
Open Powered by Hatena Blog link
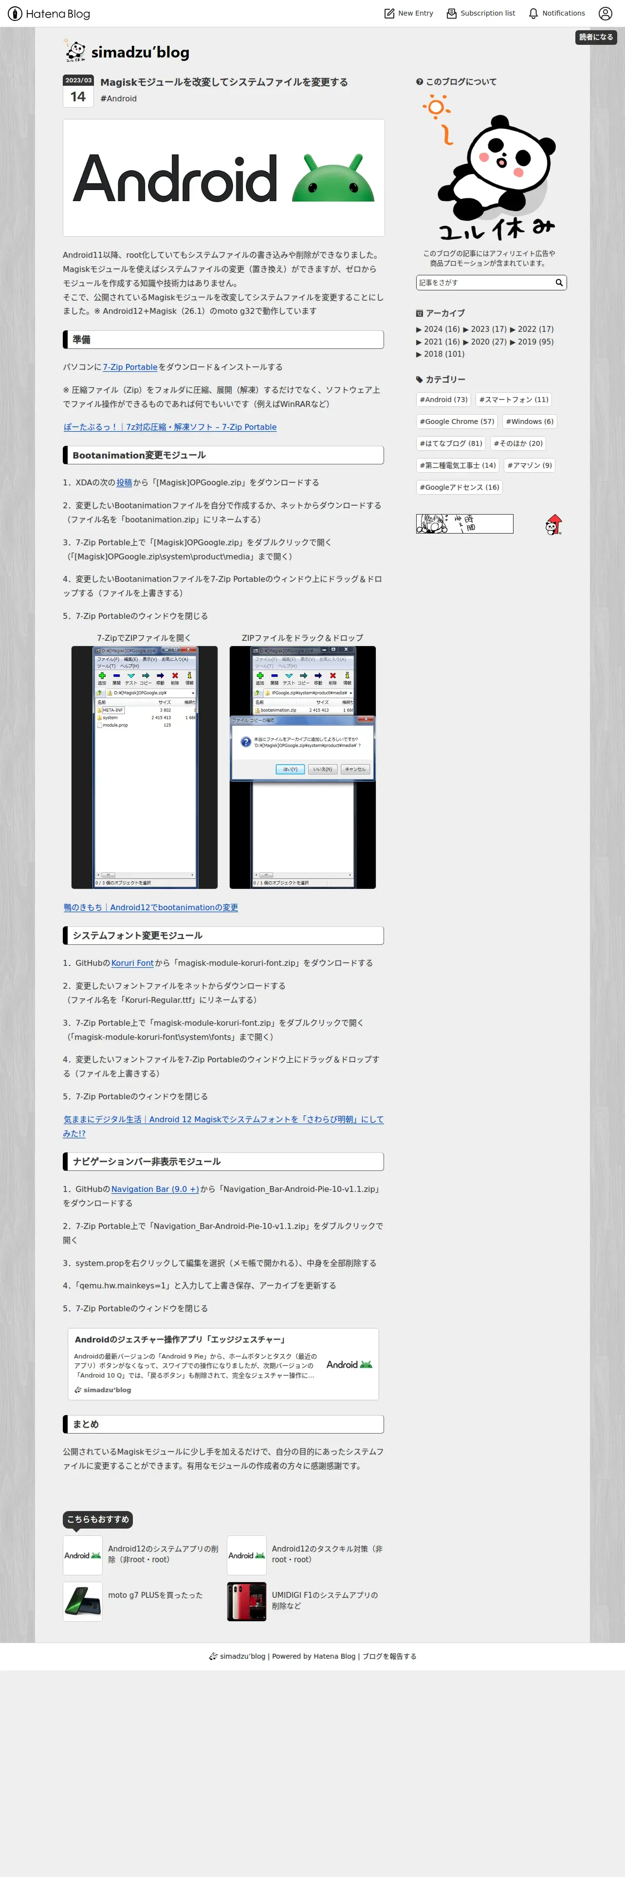(x=313, y=1656)
